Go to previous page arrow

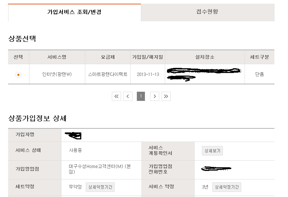tap(128, 96)
